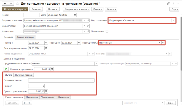182x108 pixels.
Task: Open Комната item with open icon
Action: pyautogui.click(x=170, y=54)
